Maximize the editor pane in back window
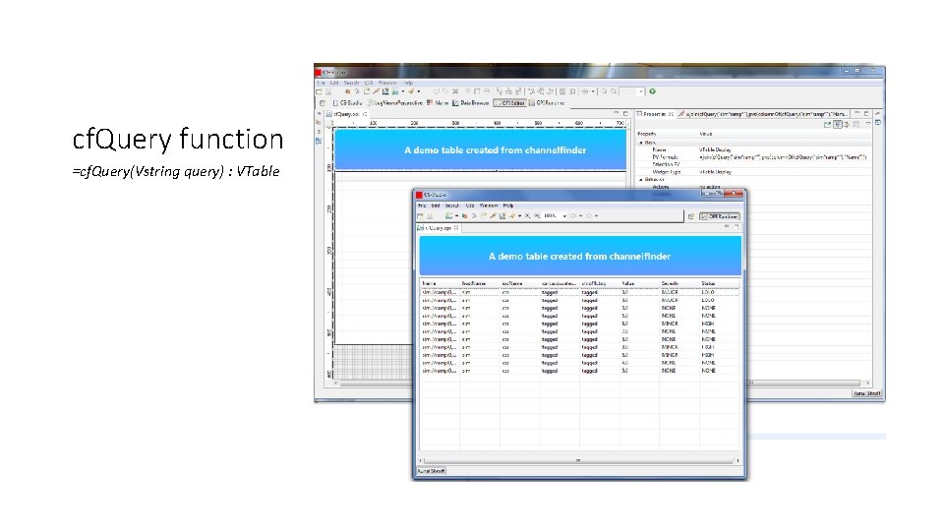 tap(625, 113)
